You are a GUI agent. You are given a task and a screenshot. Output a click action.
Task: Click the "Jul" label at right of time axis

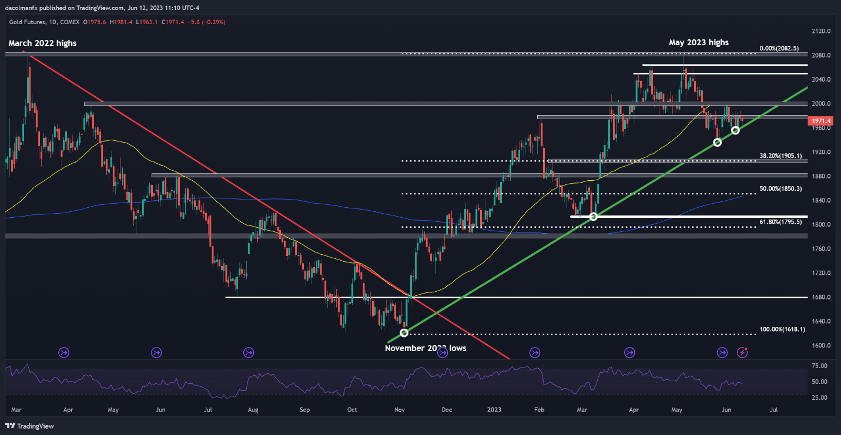click(773, 410)
